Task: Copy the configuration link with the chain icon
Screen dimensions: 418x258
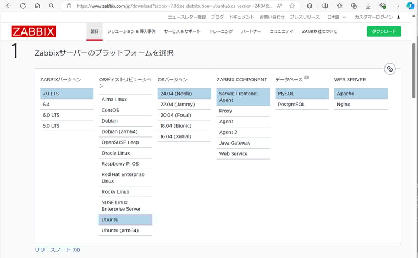Action: tap(390, 69)
